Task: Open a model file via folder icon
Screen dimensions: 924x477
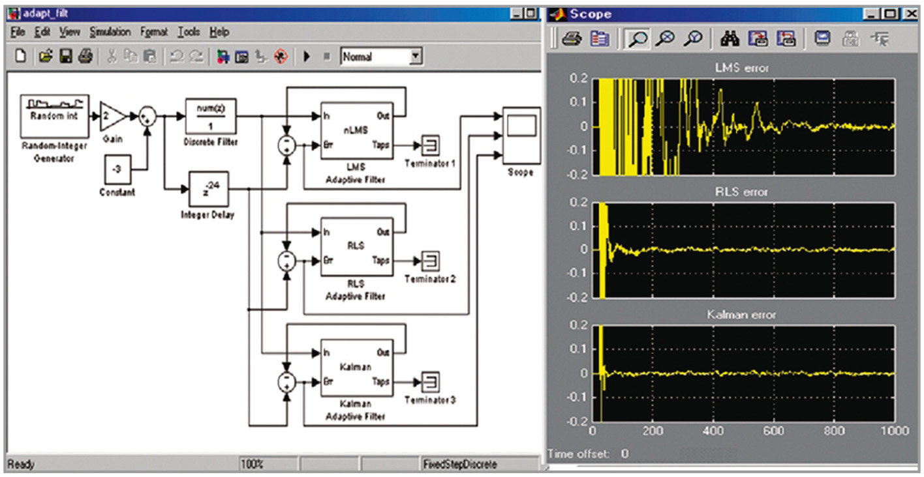Action: [x=45, y=57]
